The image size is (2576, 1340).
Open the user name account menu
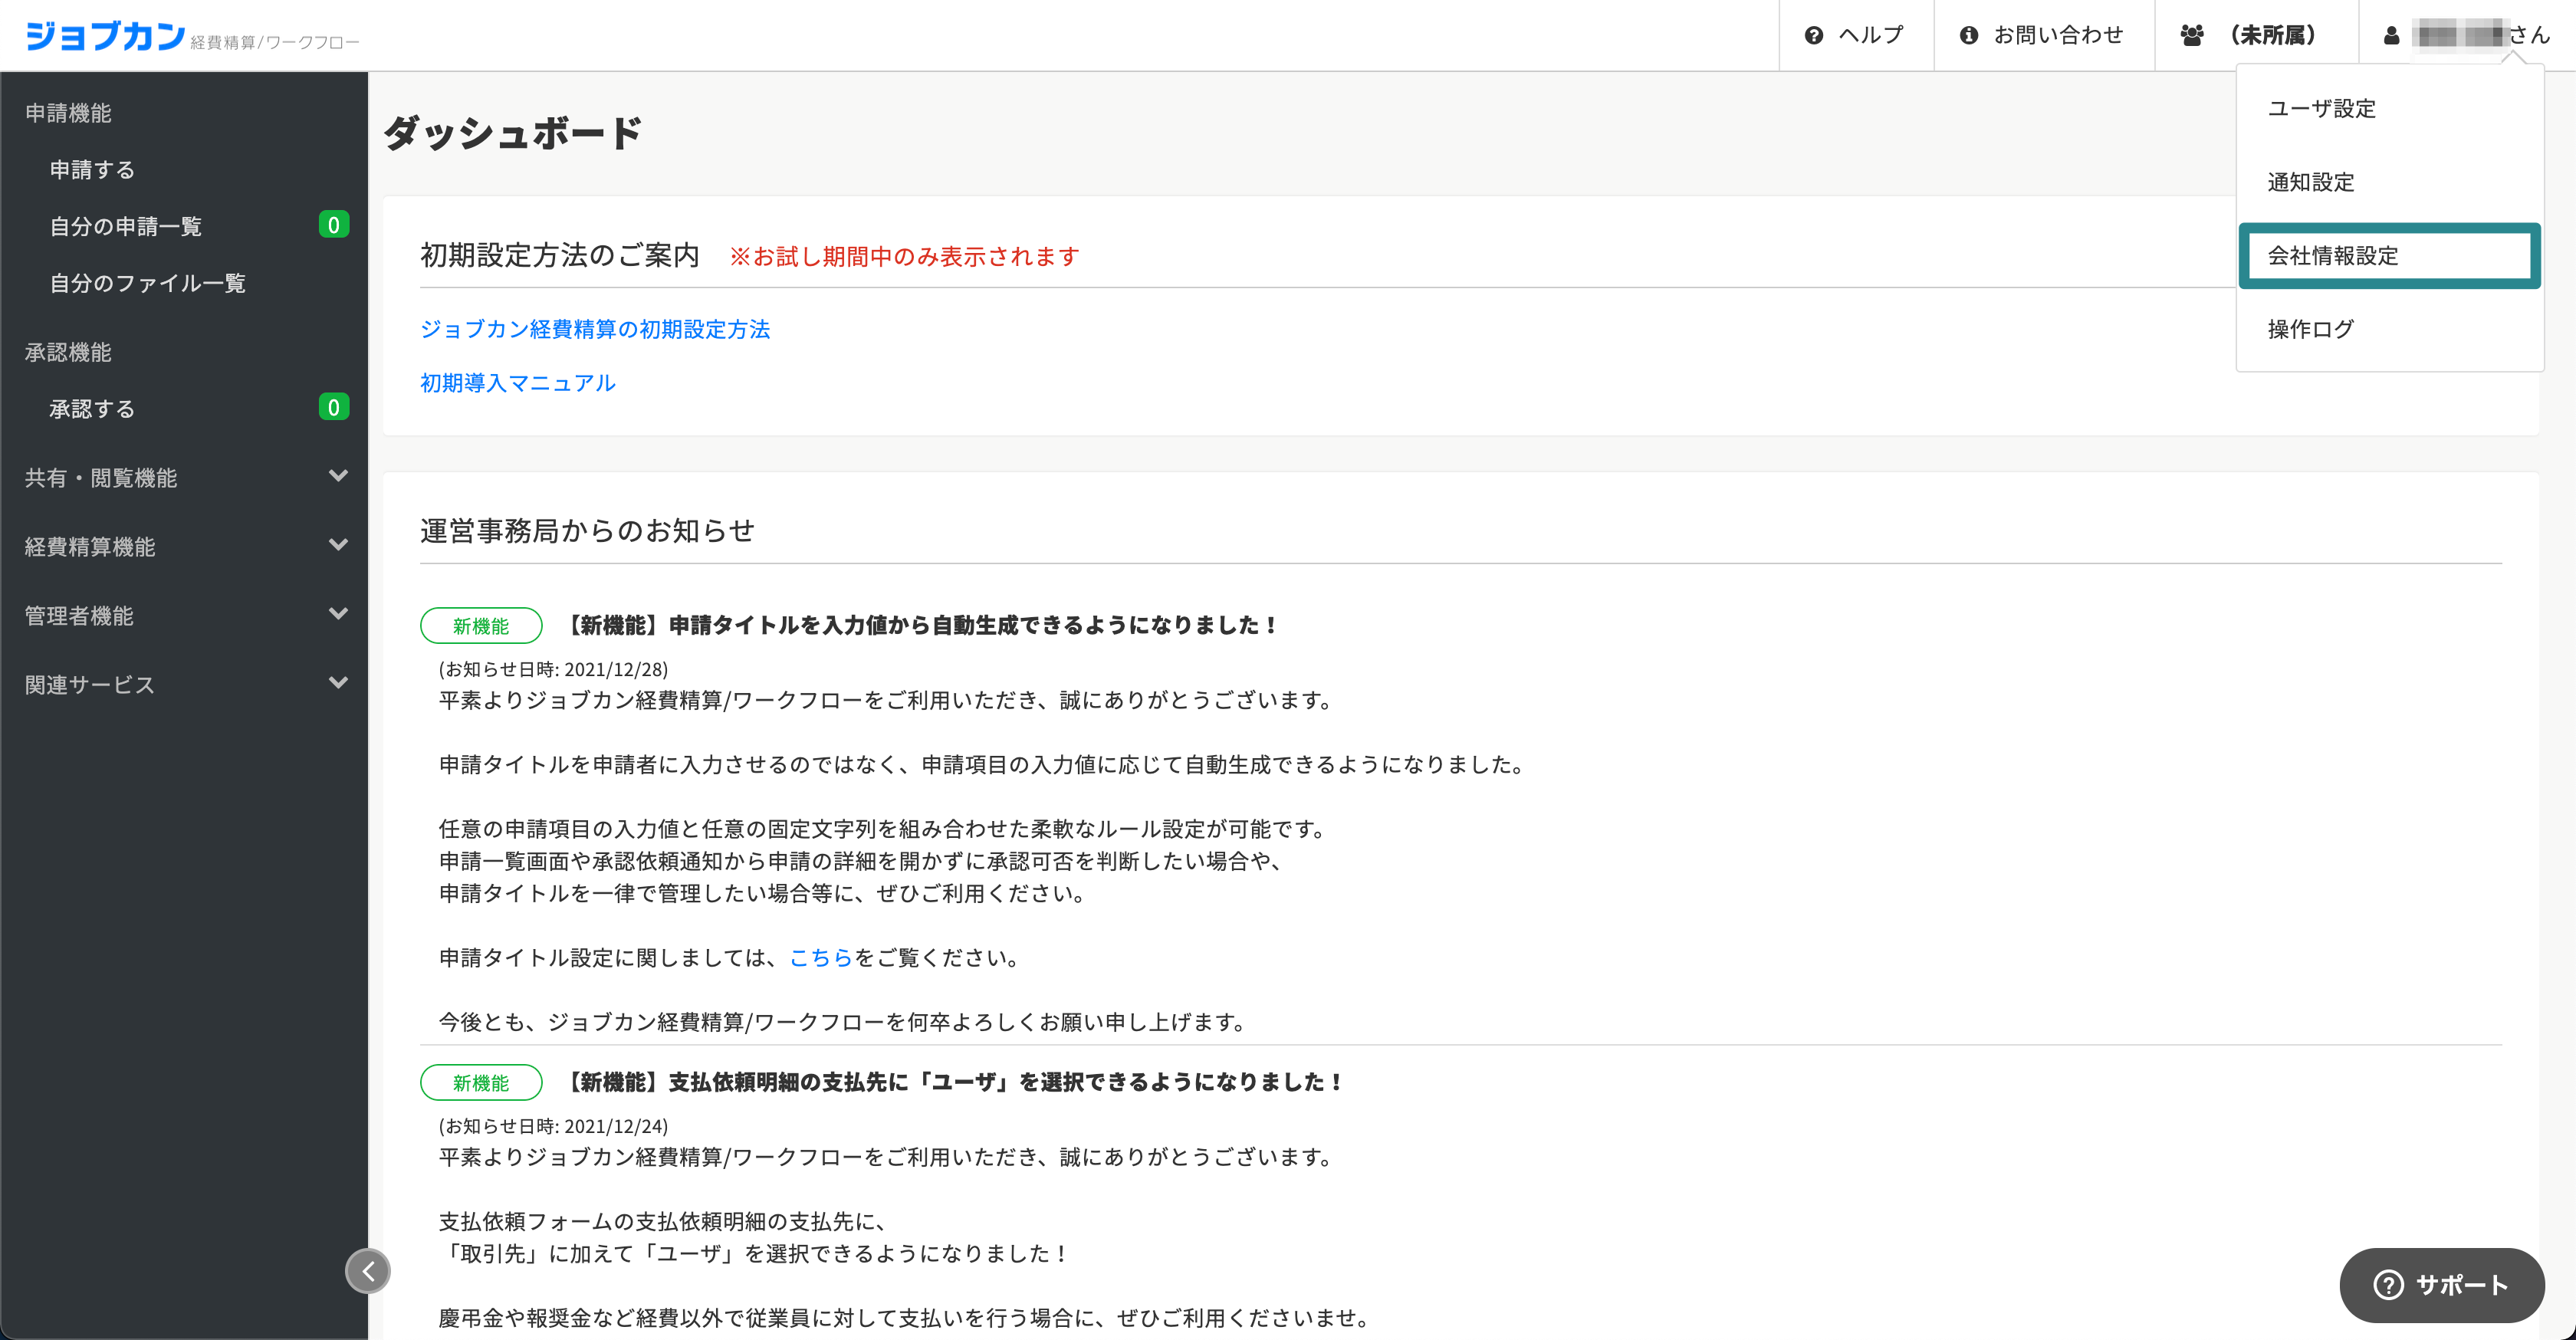tap(2467, 35)
